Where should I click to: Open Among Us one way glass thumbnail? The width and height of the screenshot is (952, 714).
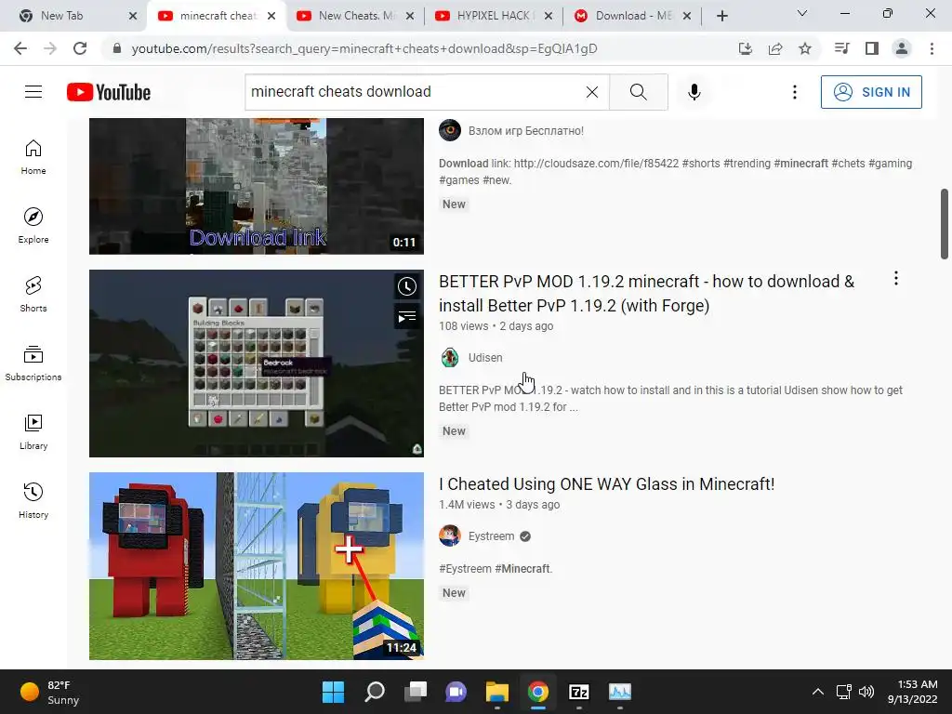coord(257,566)
